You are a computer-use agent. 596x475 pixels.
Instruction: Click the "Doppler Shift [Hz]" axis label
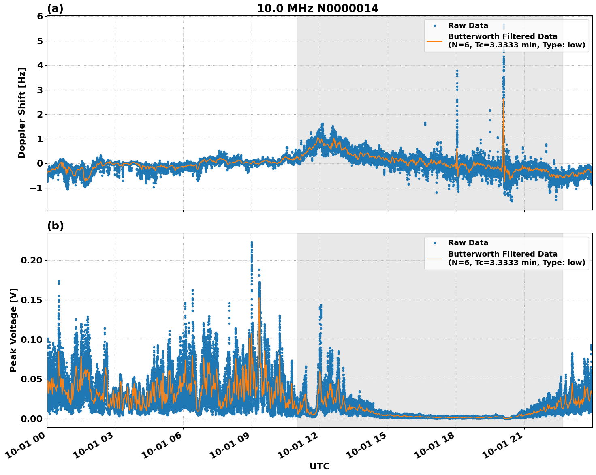coord(22,113)
